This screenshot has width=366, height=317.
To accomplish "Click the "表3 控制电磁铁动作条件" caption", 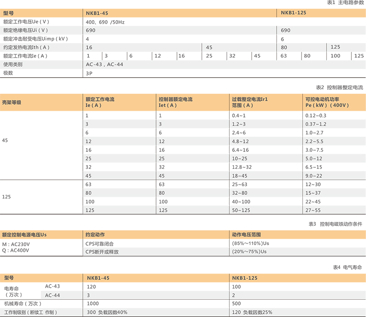I will pyautogui.click(x=335, y=224).
